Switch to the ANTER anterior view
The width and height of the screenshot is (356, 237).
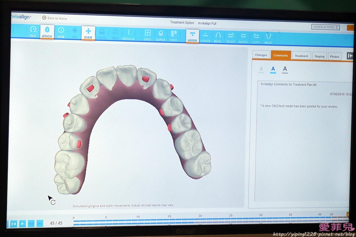click(x=243, y=38)
